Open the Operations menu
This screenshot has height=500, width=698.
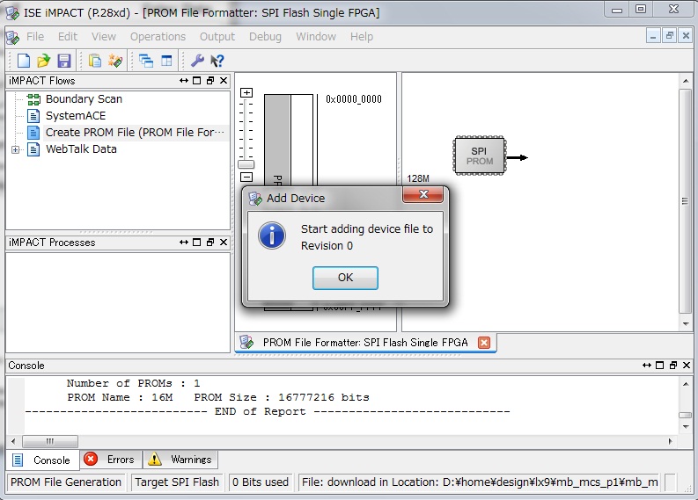[158, 36]
